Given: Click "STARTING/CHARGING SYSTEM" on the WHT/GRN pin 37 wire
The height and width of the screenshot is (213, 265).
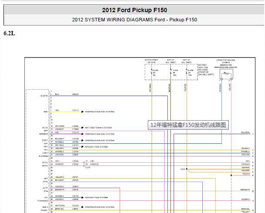Looking at the screenshot, I should pyautogui.click(x=99, y=207).
